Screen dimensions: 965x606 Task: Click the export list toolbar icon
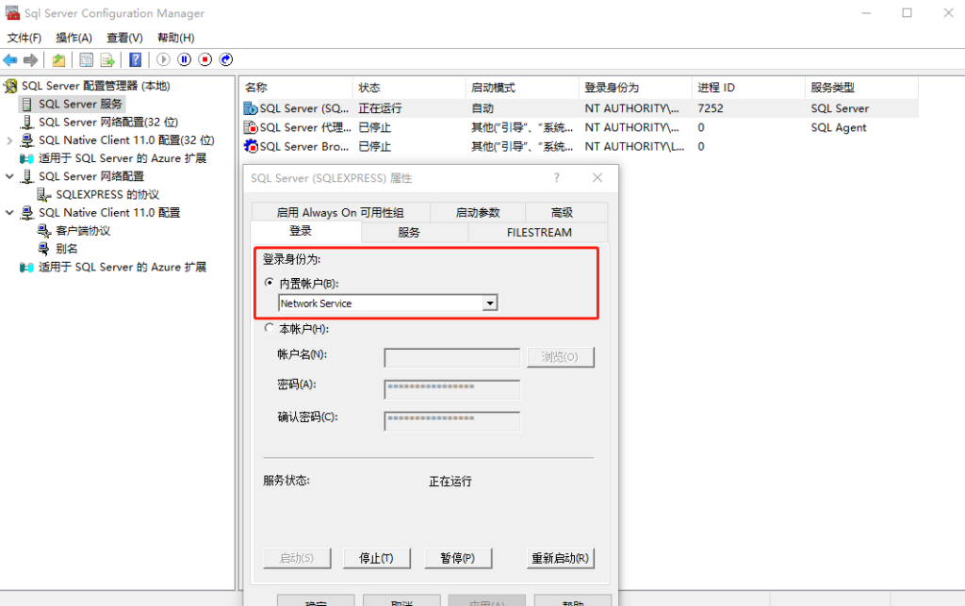click(105, 59)
